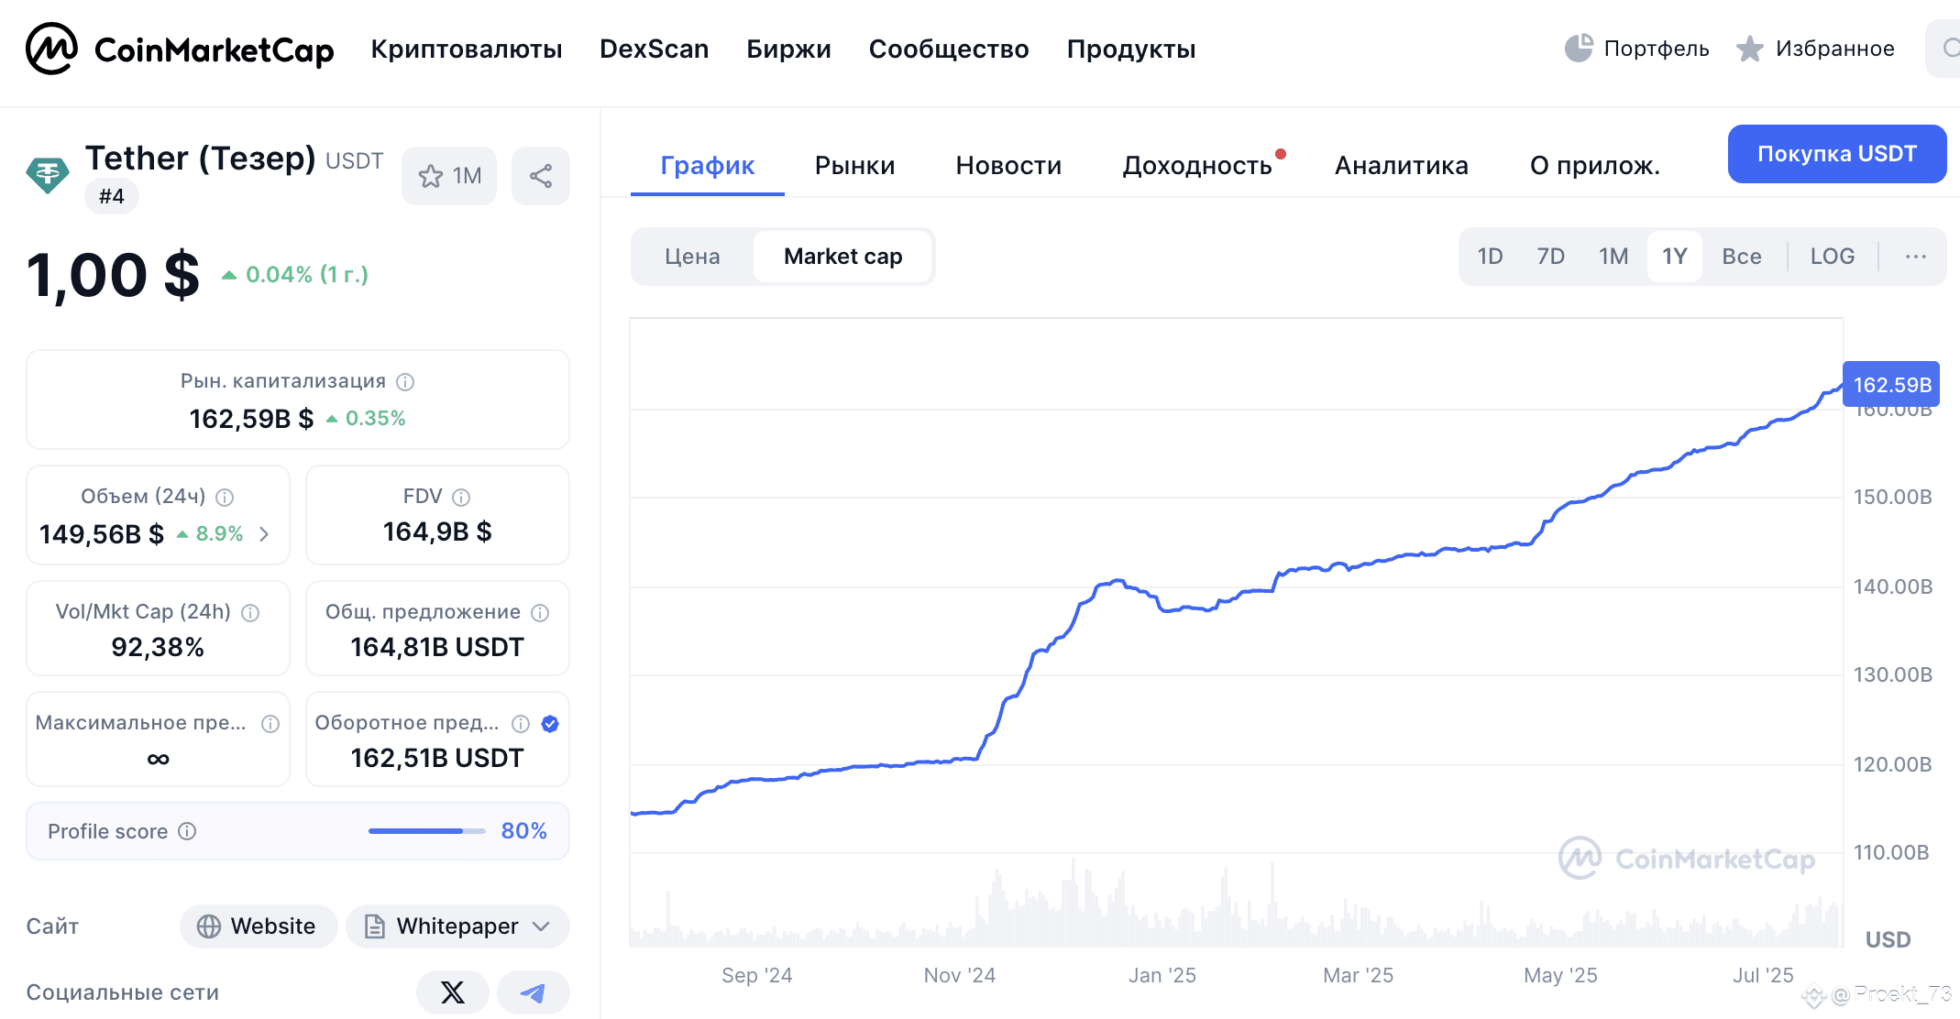The image size is (1960, 1019).
Task: Open the Портфель pie chart icon
Action: point(1579,49)
